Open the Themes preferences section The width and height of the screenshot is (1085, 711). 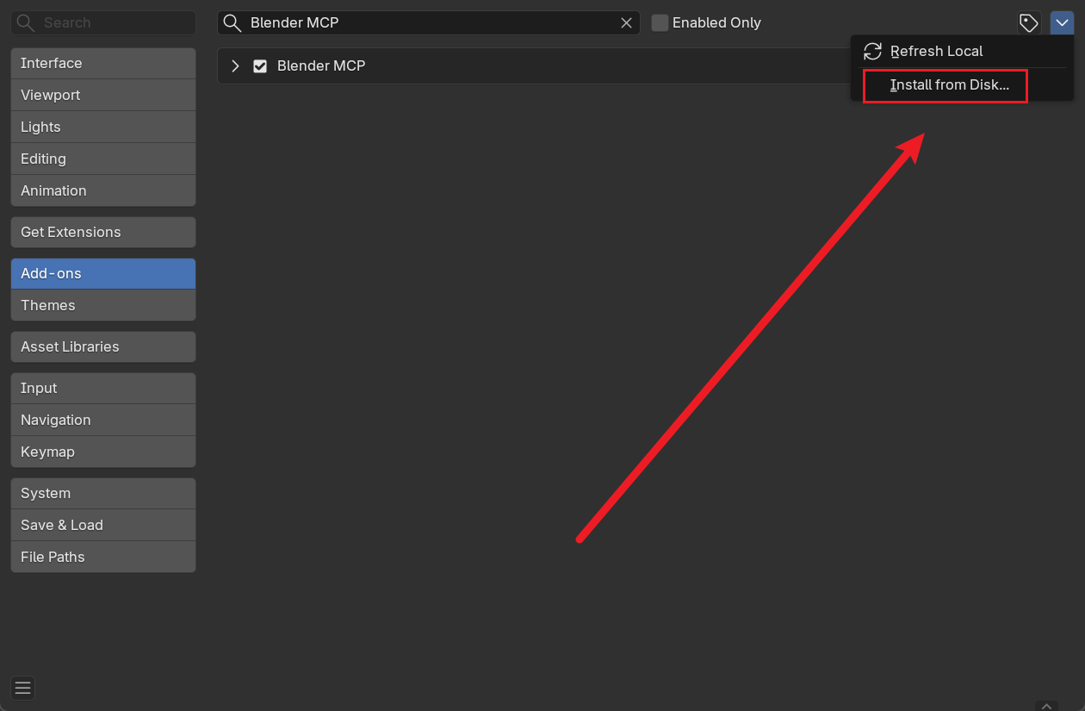point(103,305)
